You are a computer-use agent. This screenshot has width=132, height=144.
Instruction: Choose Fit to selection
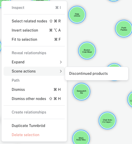(x=34, y=39)
